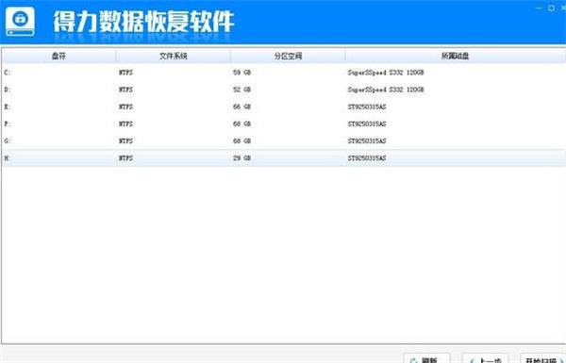Start scanning with the 开始扫描 button

point(543,358)
